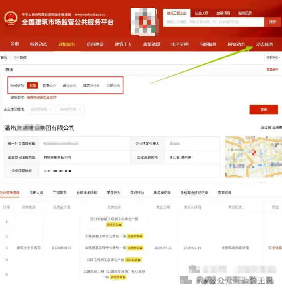Open the 建筑工人 navigation item
The height and width of the screenshot is (292, 282).
[123, 44]
